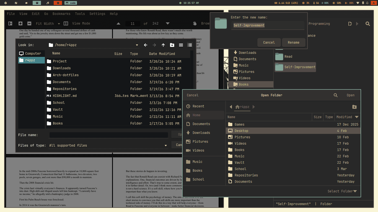Open the Settings menu
The width and height of the screenshot is (378, 212).
pos(97,14)
